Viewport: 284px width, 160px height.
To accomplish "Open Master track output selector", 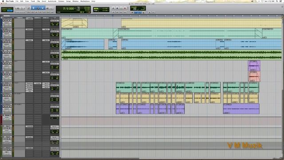I will [55, 116].
